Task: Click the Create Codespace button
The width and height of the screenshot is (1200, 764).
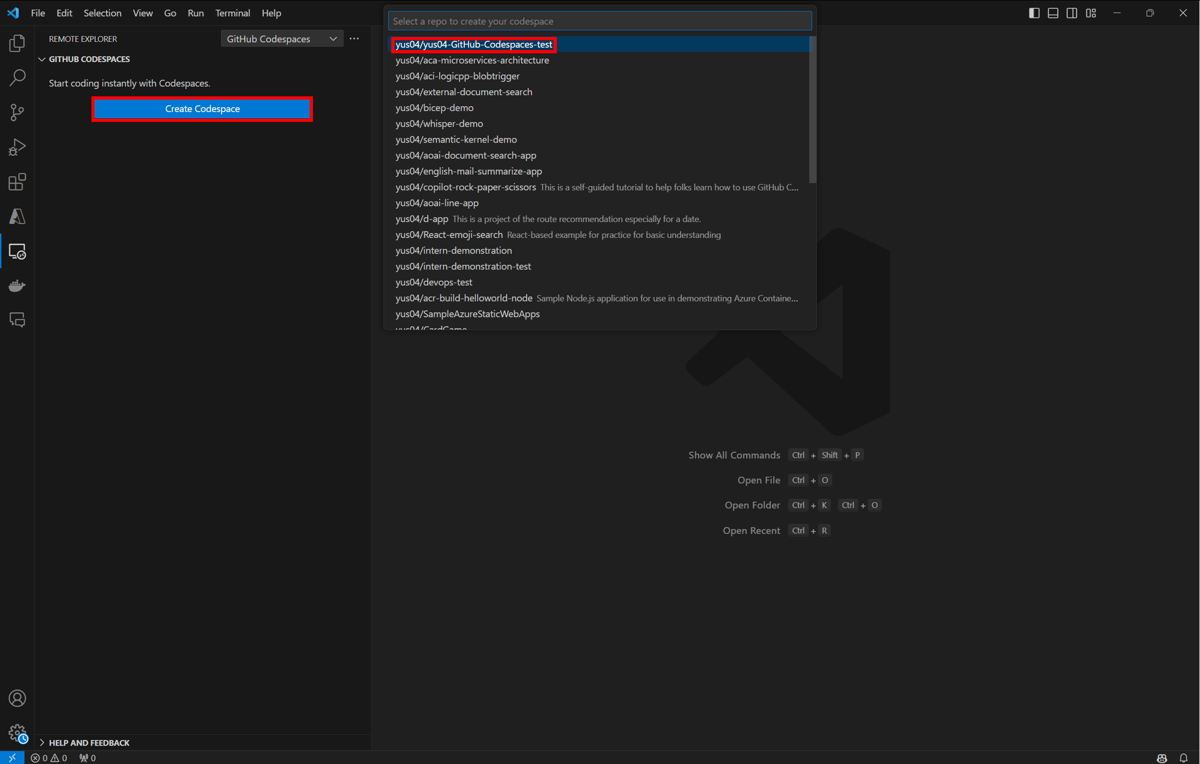Action: coord(202,109)
